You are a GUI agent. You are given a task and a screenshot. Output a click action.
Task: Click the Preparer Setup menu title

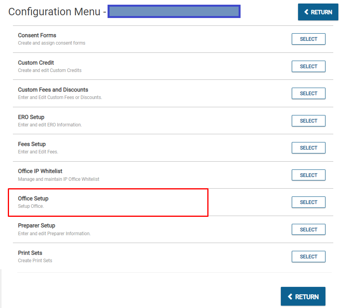pyautogui.click(x=36, y=225)
